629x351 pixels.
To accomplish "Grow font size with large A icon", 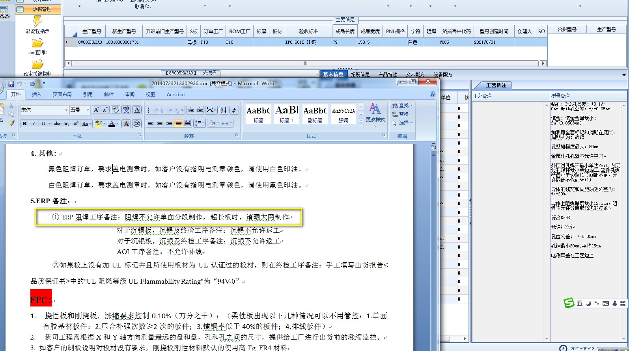I will [96, 110].
